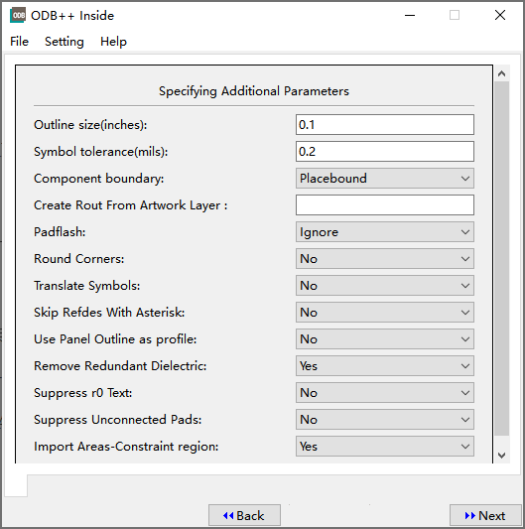Click the ODB++ Inside app icon

(18, 15)
